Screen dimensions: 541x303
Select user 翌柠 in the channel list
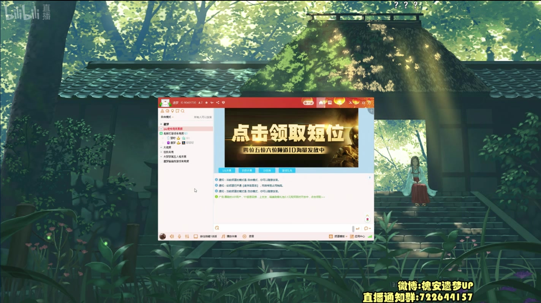[x=173, y=138]
